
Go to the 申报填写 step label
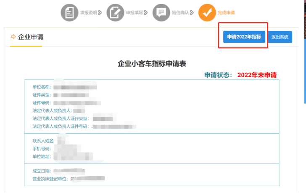(x=134, y=13)
